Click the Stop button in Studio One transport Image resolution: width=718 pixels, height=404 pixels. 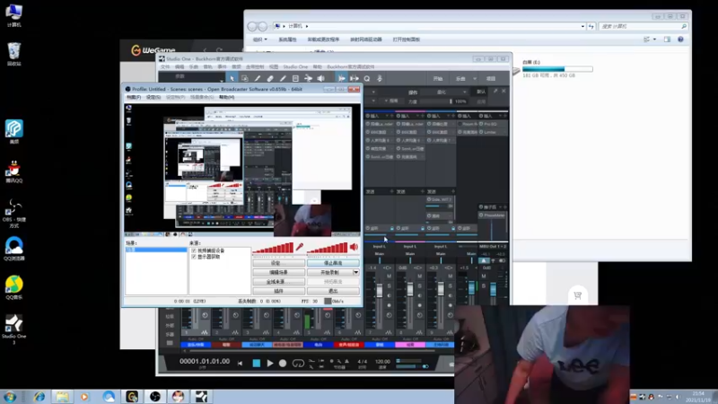click(x=257, y=363)
